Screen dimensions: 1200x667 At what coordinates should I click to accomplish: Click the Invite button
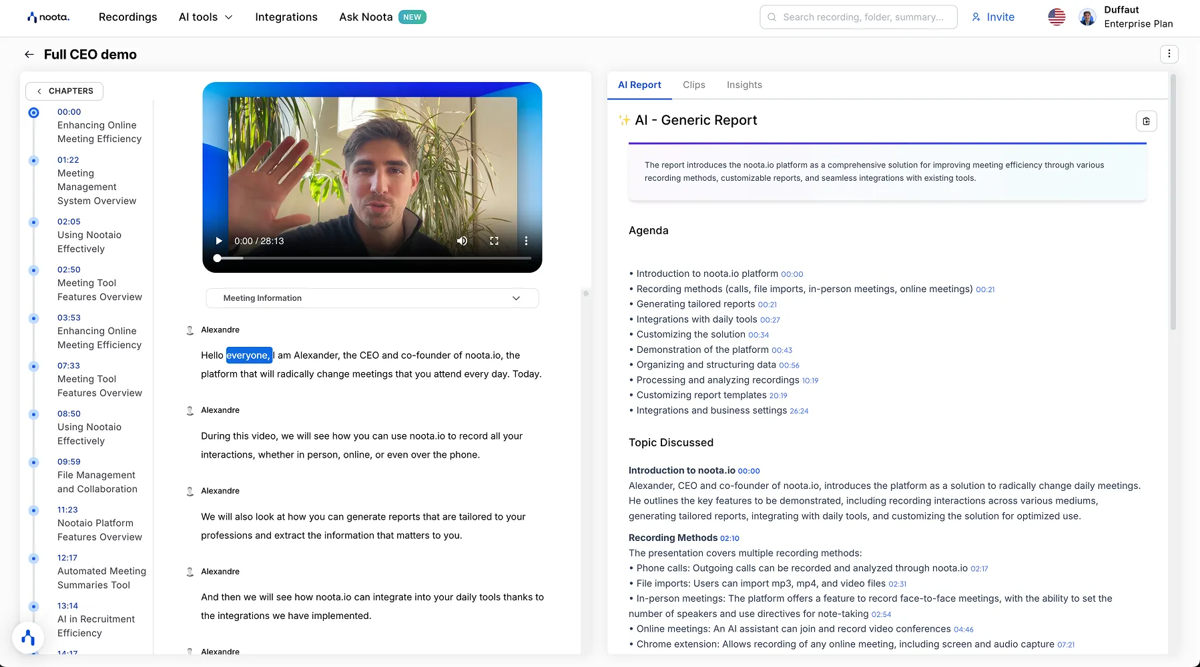[993, 17]
